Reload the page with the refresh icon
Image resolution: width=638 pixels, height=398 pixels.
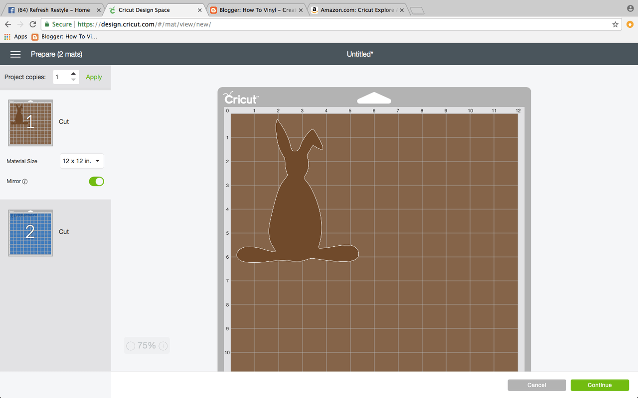[33, 24]
